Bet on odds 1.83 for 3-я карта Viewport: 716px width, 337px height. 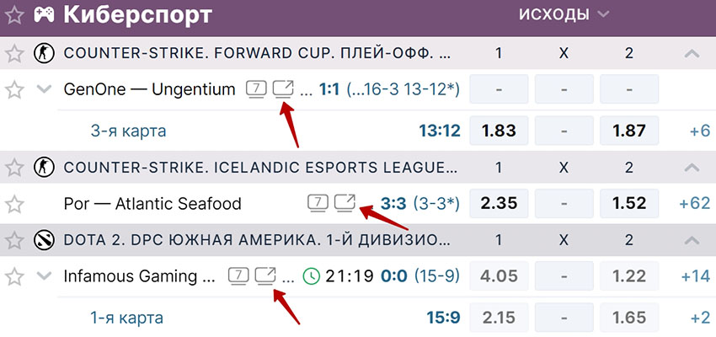point(498,131)
